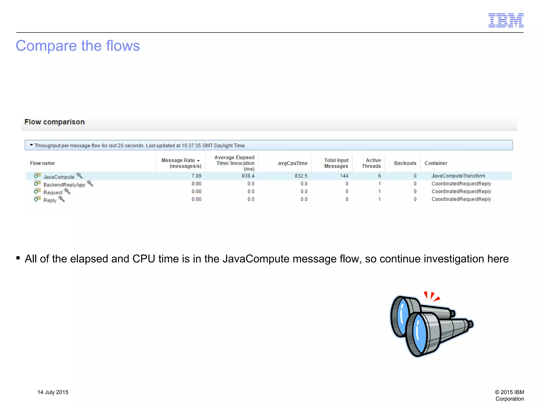Toggle sort arrow on Message Rate column
The image size is (540, 405).
tap(198, 161)
